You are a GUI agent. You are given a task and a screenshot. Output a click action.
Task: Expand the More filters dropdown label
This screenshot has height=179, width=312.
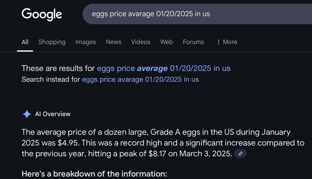230,42
